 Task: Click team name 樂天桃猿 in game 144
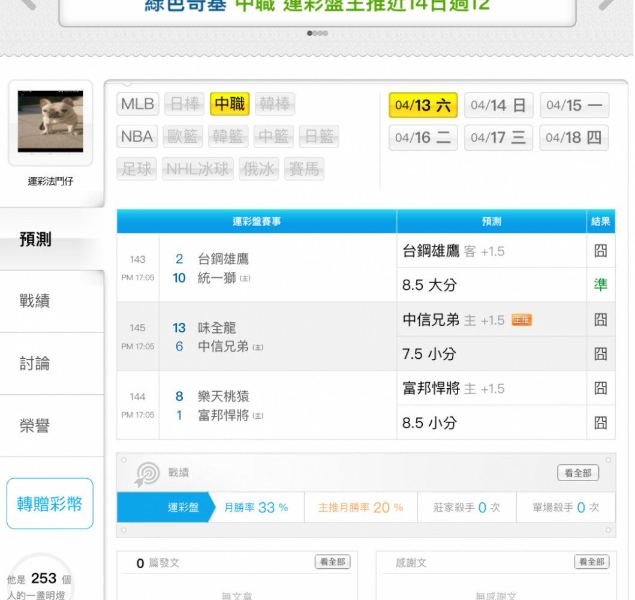coord(223,396)
